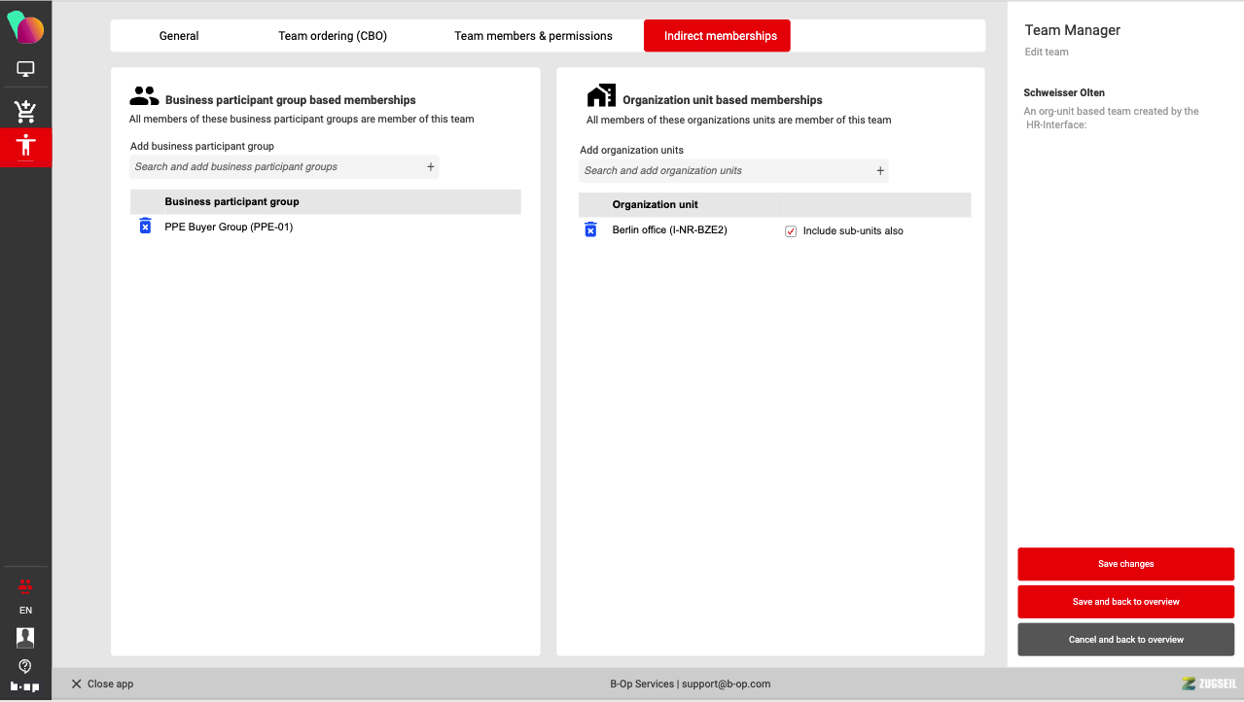Click the red bug icon in sidebar
The height and width of the screenshot is (702, 1244).
point(25,586)
